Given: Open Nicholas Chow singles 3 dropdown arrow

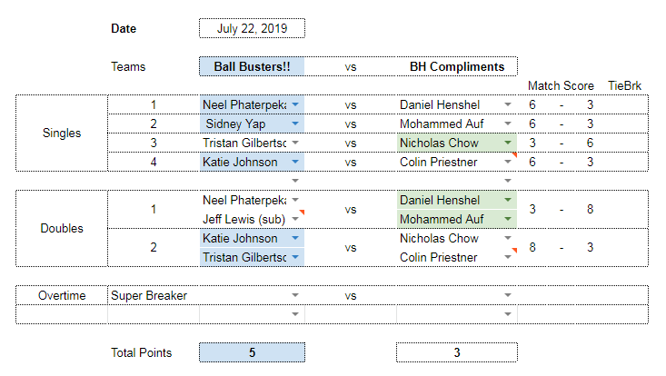Looking at the screenshot, I should (x=508, y=143).
